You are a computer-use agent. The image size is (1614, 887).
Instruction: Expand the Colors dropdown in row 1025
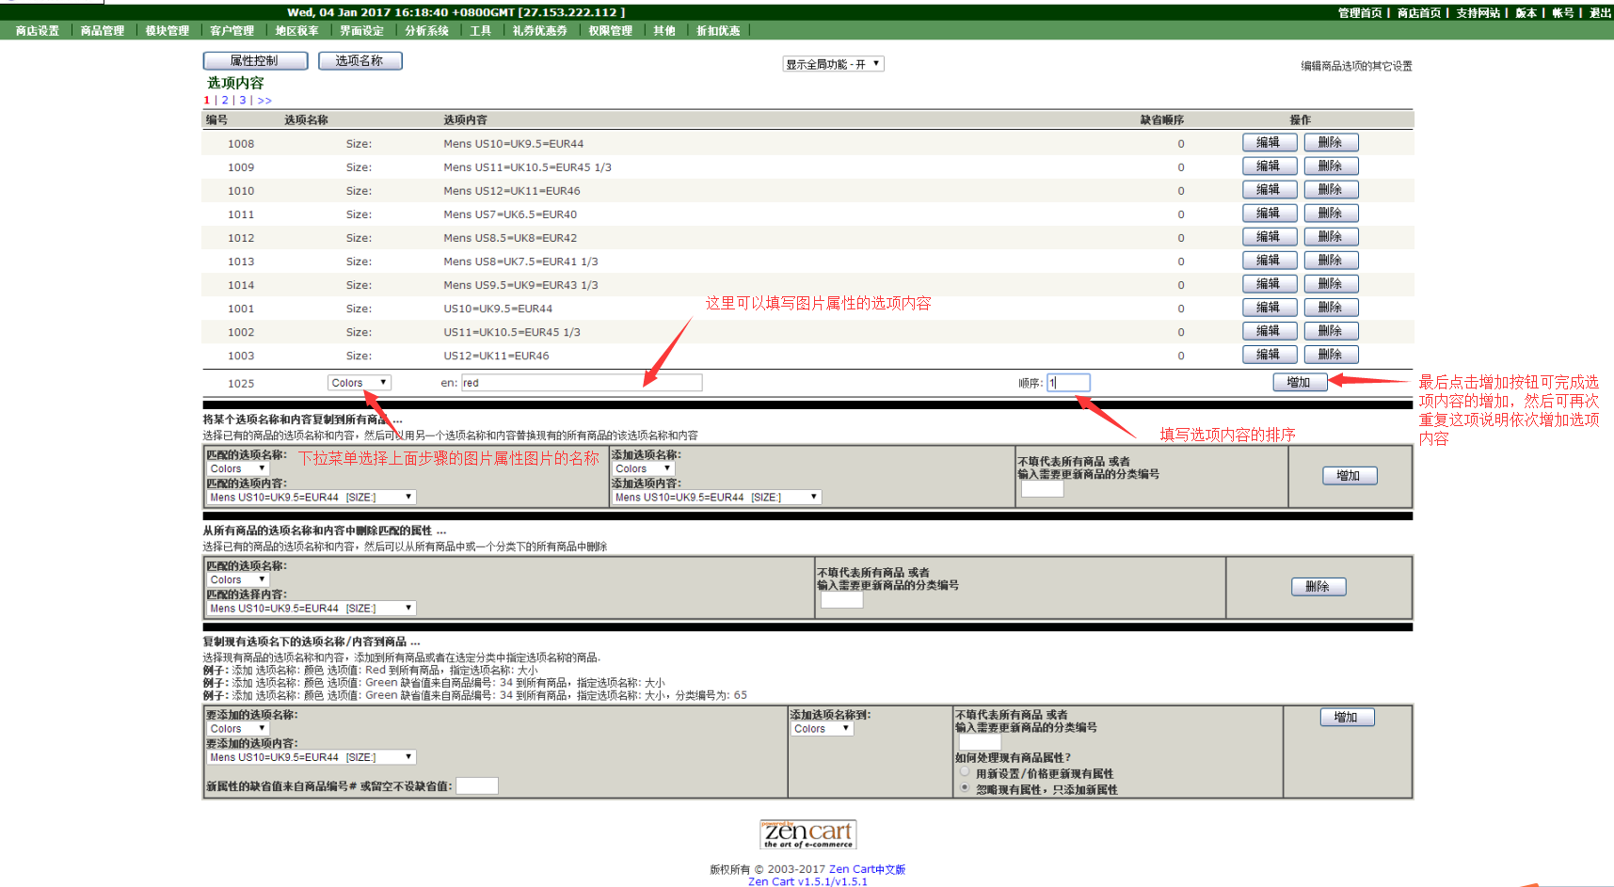(359, 383)
